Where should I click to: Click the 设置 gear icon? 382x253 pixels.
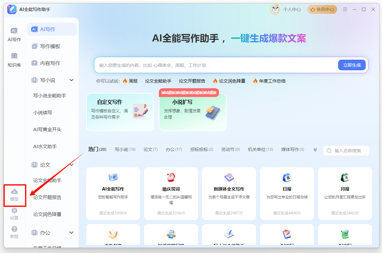tap(14, 211)
